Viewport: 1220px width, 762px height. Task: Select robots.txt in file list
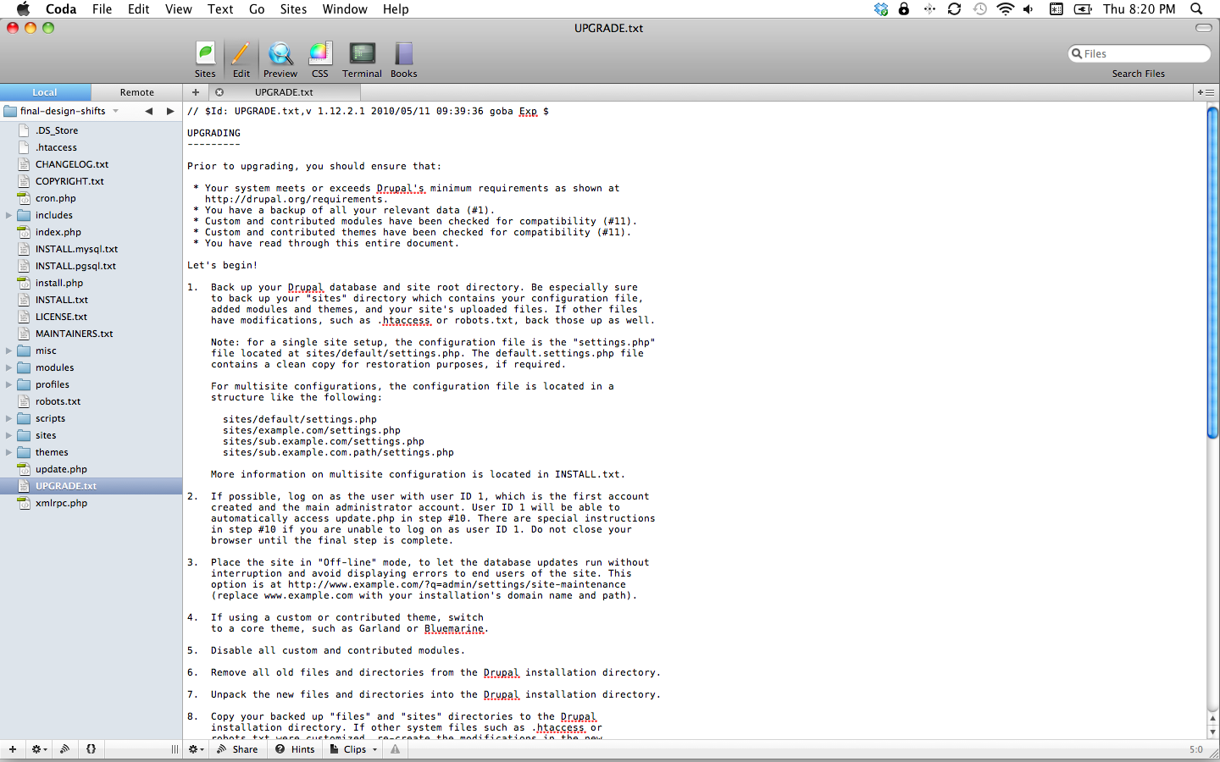click(x=91, y=401)
